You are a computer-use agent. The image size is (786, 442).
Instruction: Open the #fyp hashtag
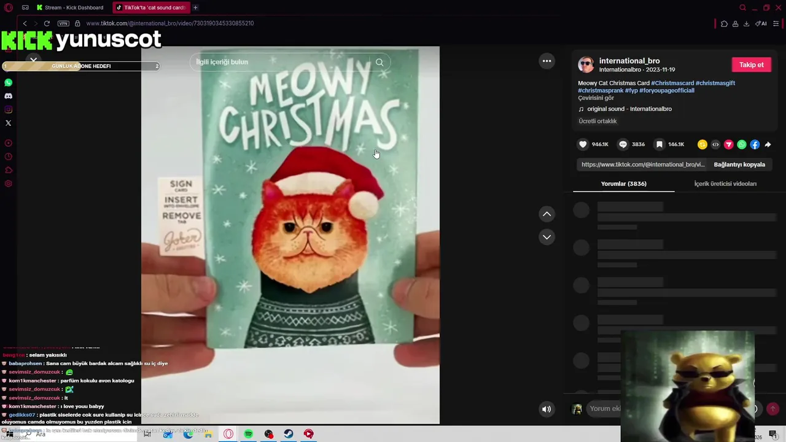click(631, 90)
